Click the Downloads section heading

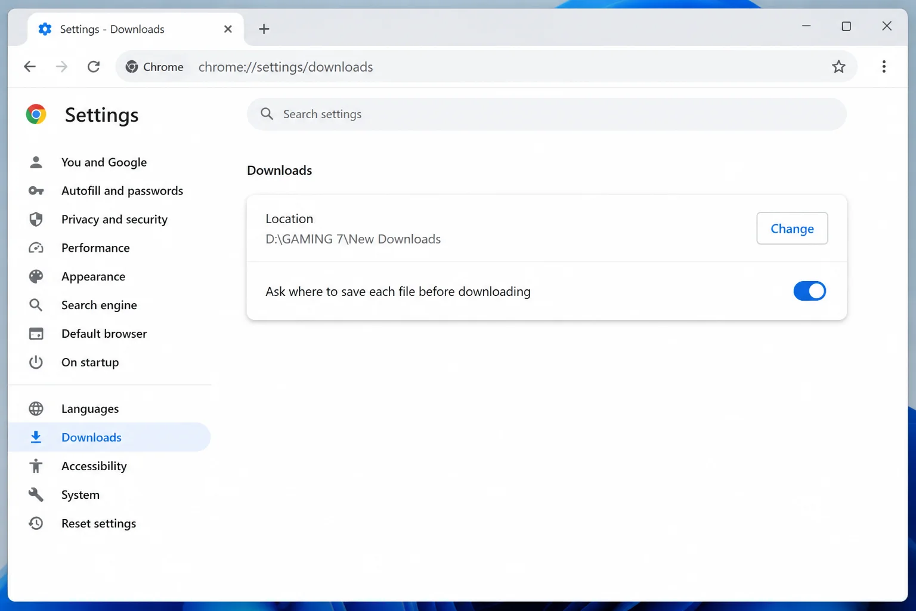pyautogui.click(x=279, y=171)
